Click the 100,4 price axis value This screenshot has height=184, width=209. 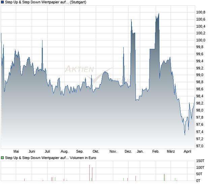201,26
